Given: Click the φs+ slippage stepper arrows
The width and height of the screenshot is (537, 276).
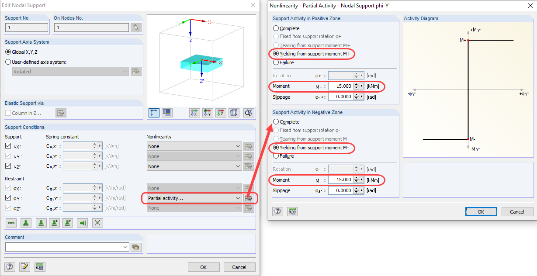Looking at the screenshot, I should (x=357, y=97).
